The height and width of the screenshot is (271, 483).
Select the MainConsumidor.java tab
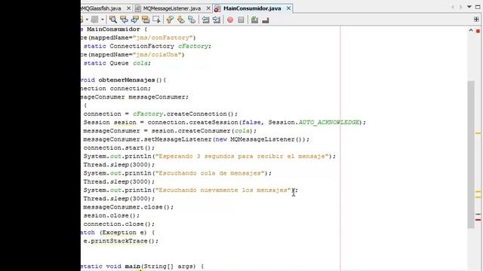(x=252, y=8)
